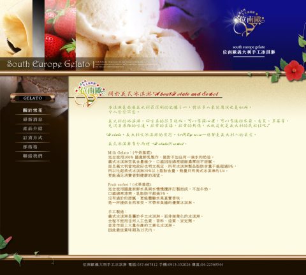Click the Fruit sorbet section title
The height and width of the screenshot is (275, 306).
click(129, 184)
